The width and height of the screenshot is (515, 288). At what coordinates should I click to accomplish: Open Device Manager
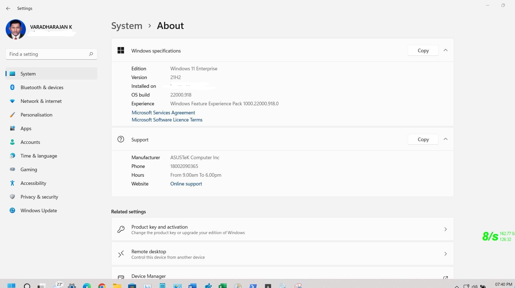[x=282, y=273]
